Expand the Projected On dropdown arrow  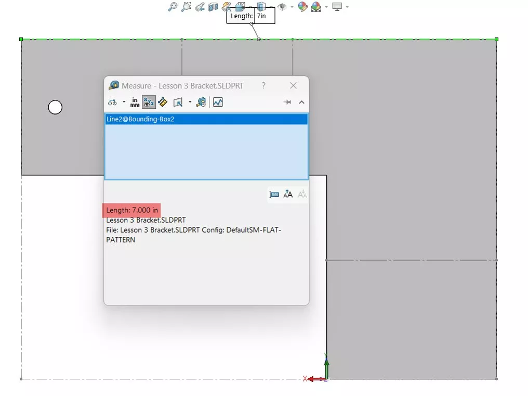190,102
